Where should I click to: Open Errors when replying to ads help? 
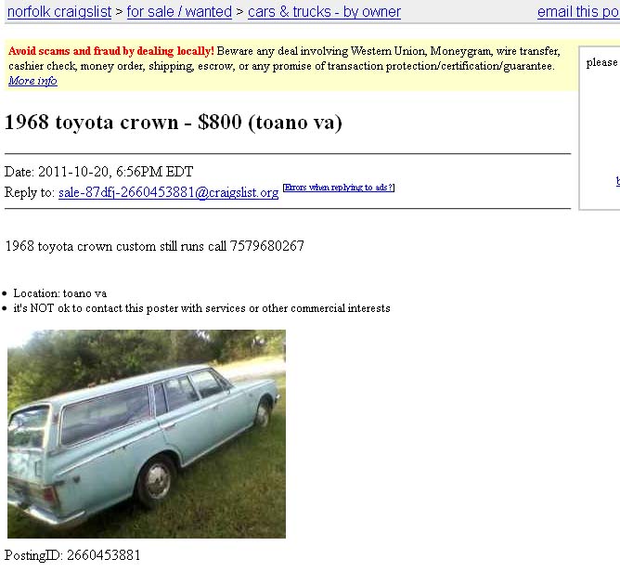pos(339,187)
